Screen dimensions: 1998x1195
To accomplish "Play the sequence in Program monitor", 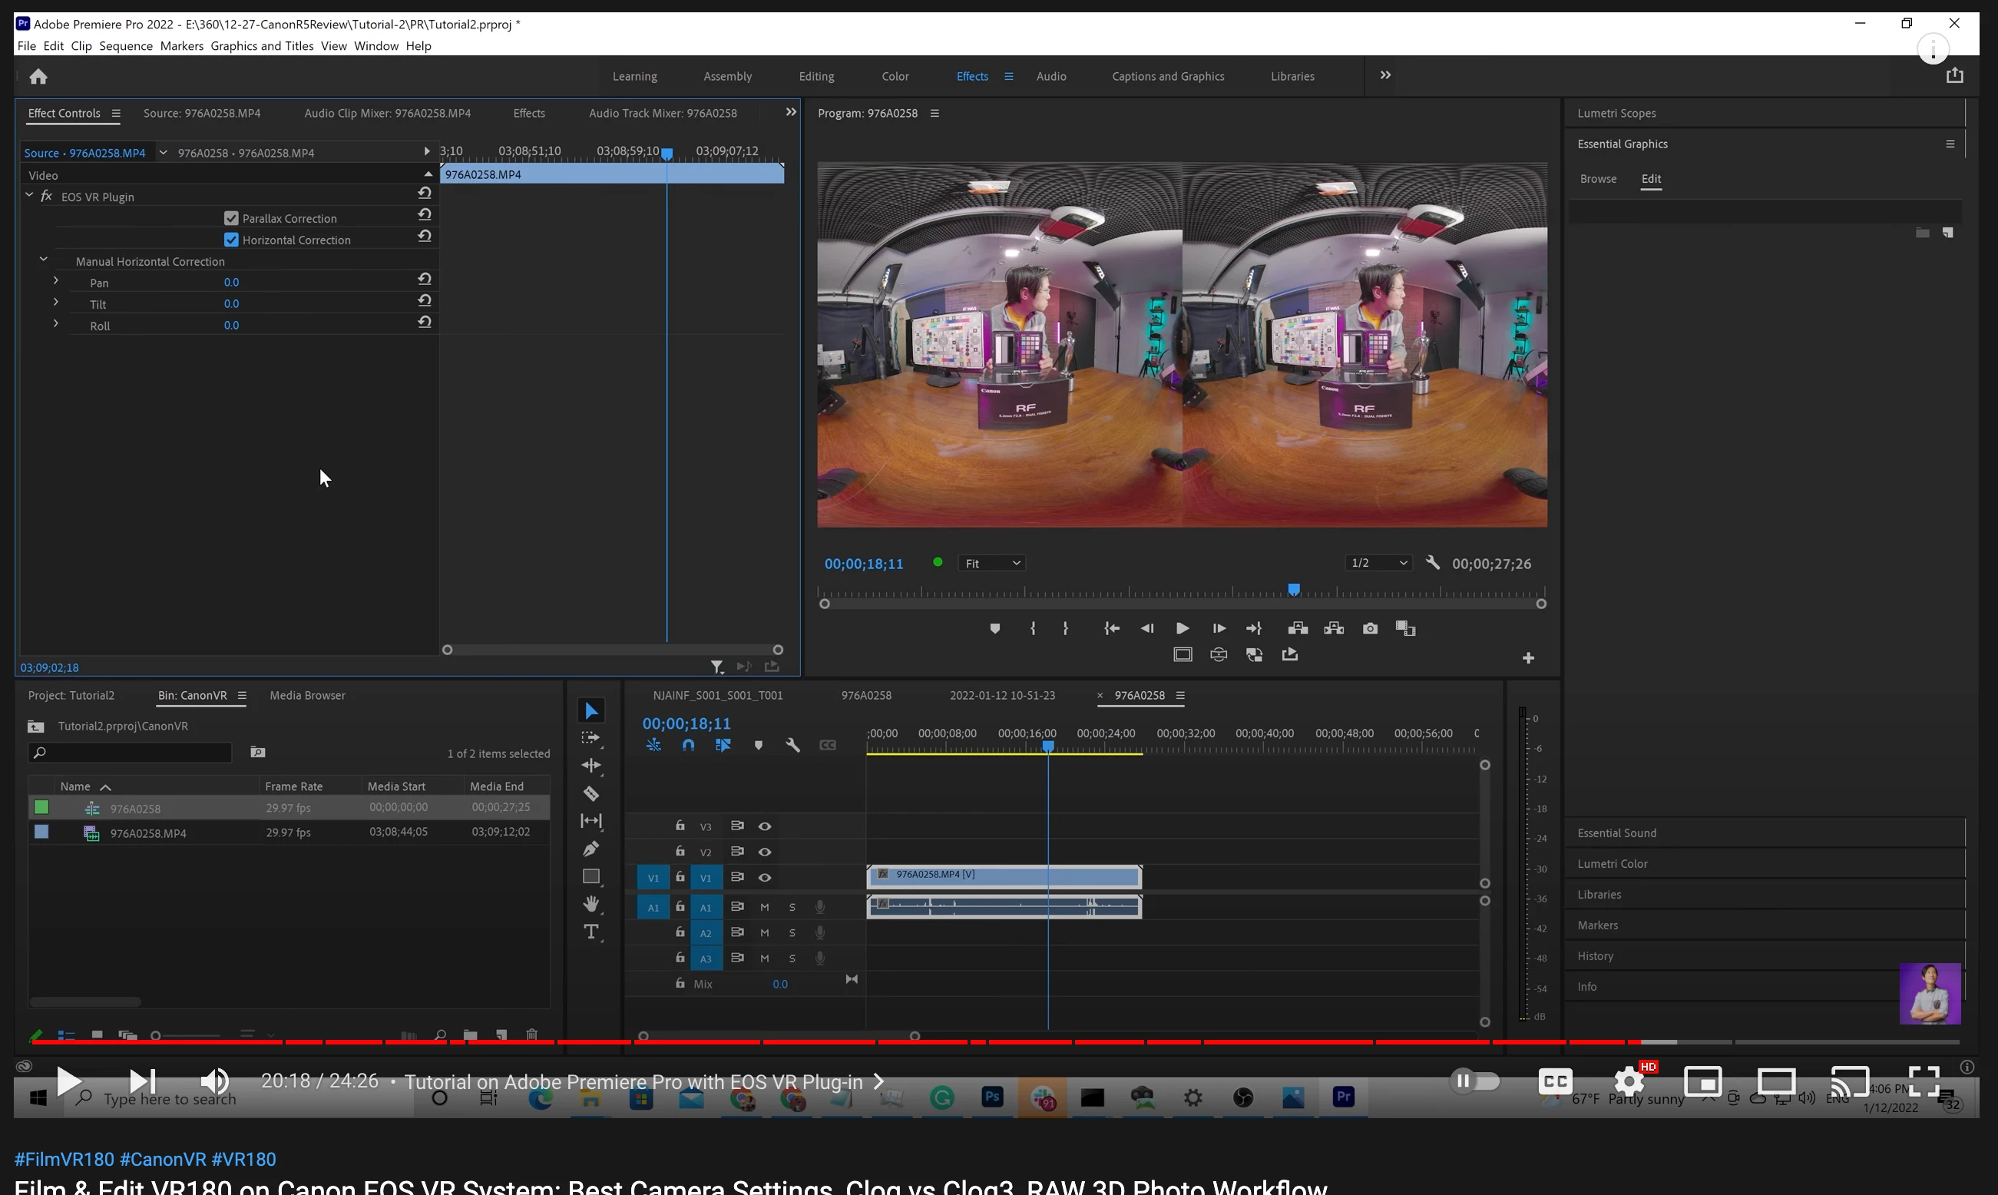I will 1182,628.
